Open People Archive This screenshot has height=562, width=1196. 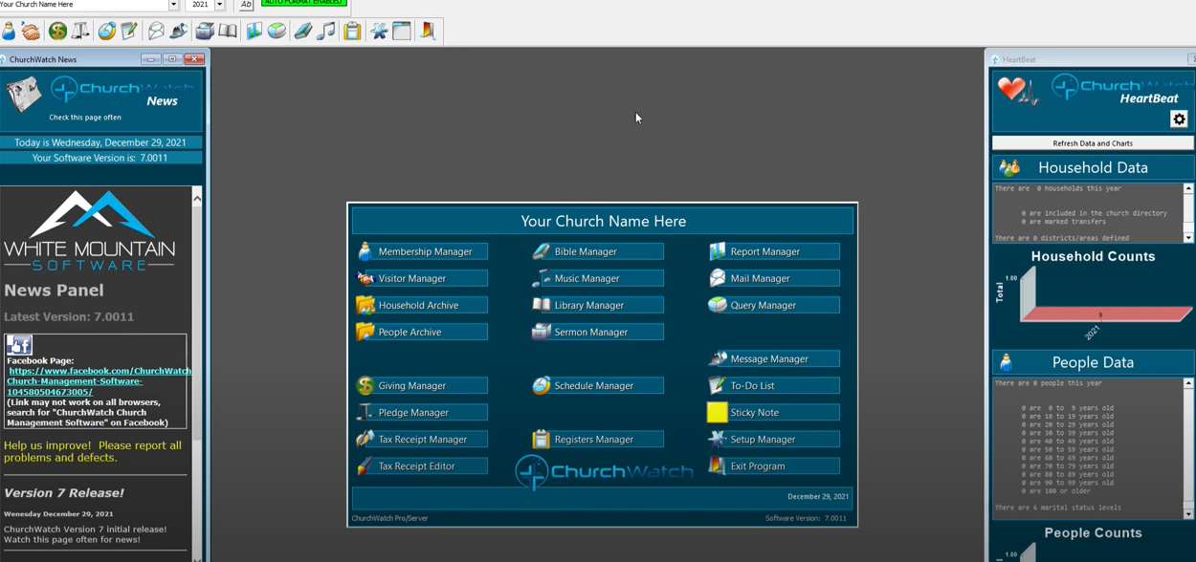[421, 332]
